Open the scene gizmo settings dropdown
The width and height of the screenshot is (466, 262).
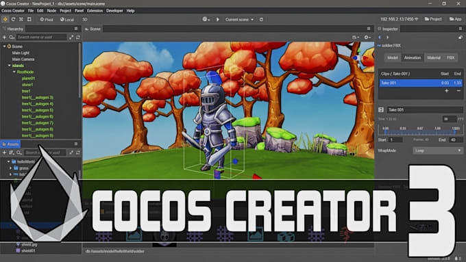367,37
